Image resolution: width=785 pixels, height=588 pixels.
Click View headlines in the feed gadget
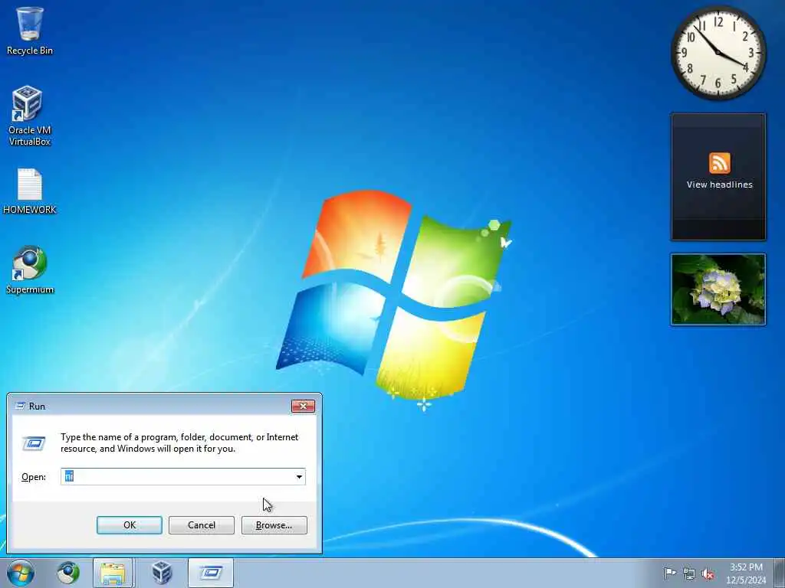coord(719,185)
